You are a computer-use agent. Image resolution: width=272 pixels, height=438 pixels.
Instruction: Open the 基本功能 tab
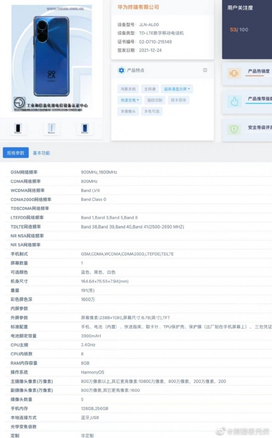(41, 153)
